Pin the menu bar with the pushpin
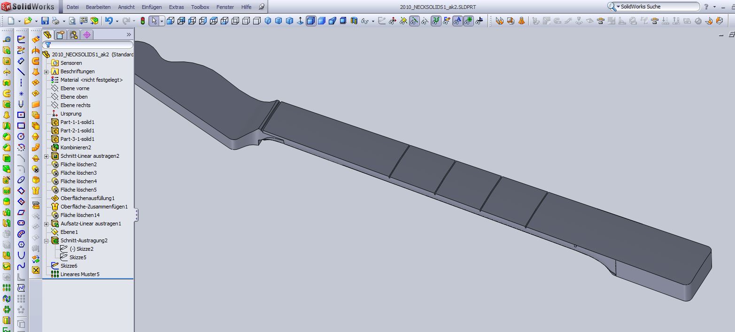735x332 pixels. pos(262,7)
